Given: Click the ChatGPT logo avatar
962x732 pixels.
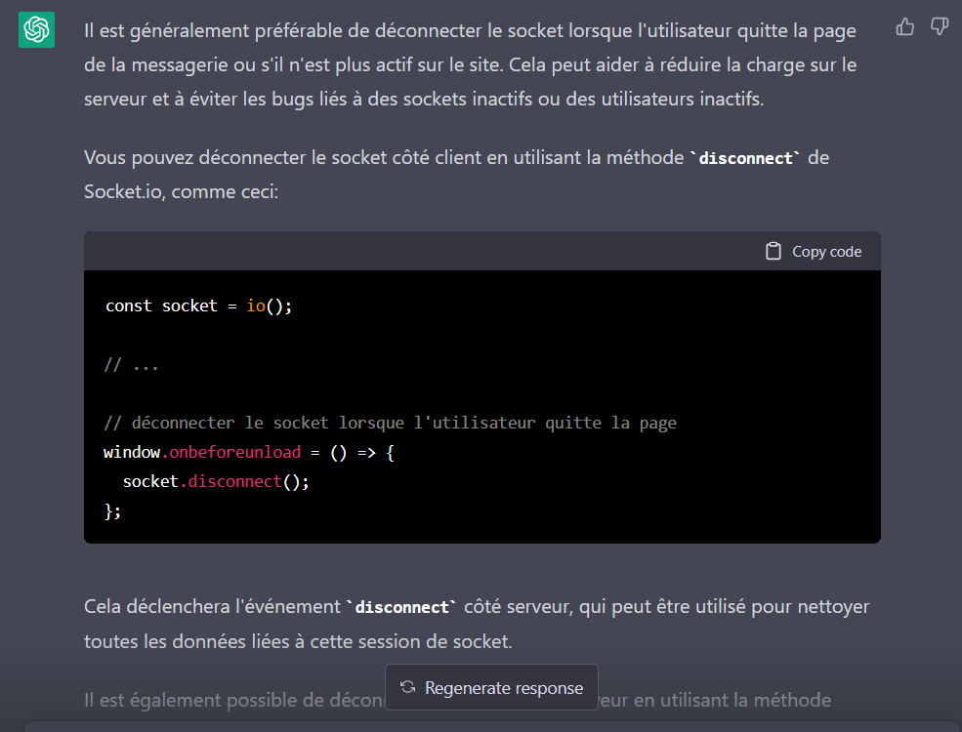Looking at the screenshot, I should click(36, 30).
